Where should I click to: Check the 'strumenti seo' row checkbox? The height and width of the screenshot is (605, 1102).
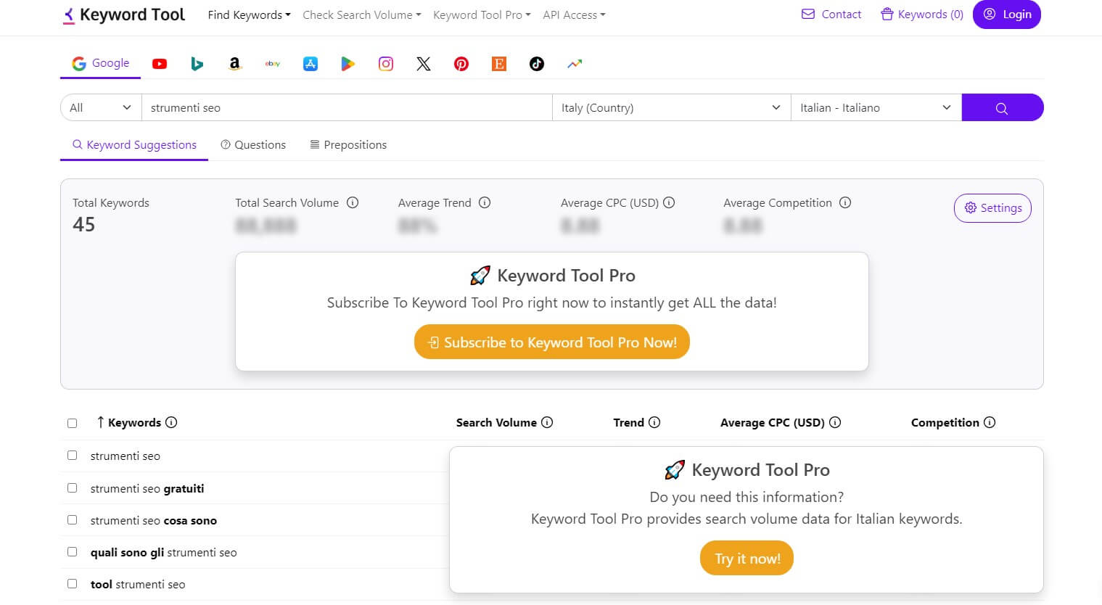click(72, 456)
